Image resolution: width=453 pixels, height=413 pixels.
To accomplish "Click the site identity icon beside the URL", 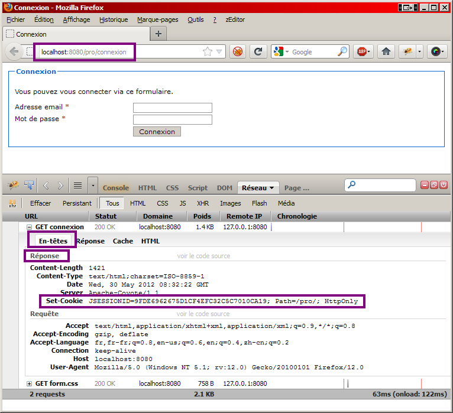I will (x=29, y=51).
